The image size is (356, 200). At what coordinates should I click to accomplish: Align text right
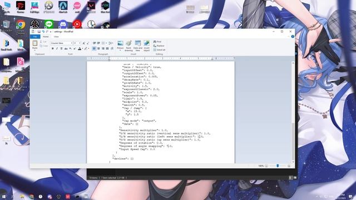click(103, 48)
